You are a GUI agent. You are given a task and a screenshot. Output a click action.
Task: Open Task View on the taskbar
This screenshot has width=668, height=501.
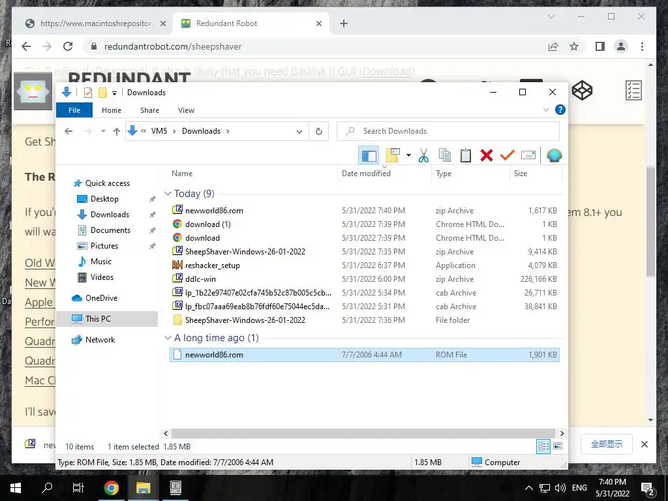pyautogui.click(x=78, y=487)
